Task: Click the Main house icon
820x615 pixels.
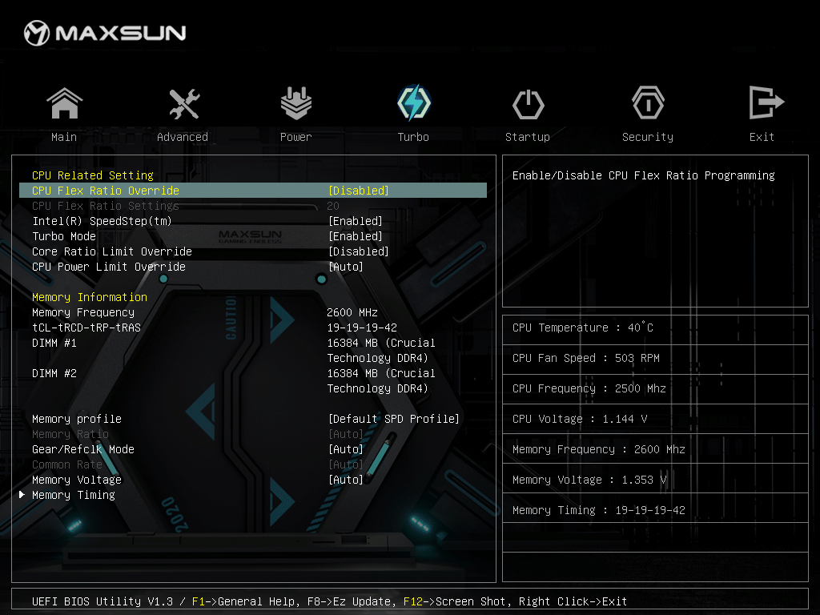Action: [x=64, y=103]
